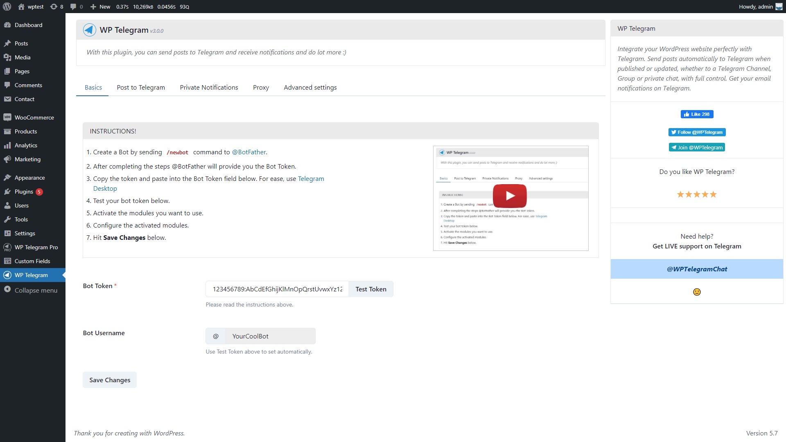Switch to Post to Telegram tab

141,87
